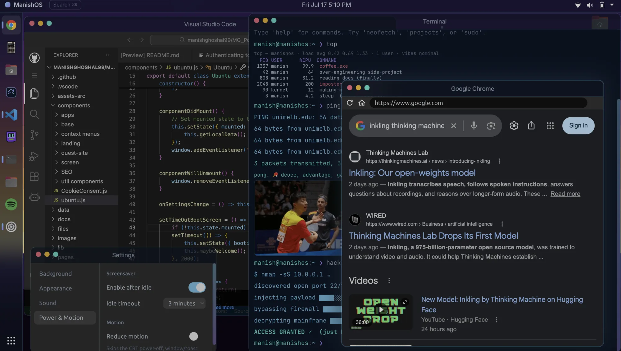Click Wi-Fi icon in top bar

pyautogui.click(x=578, y=5)
